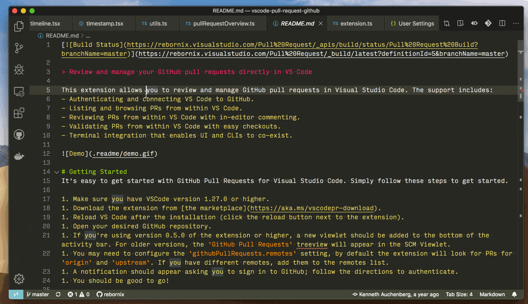Open the More Actions ellipsis menu
The image size is (528, 304).
click(516, 23)
